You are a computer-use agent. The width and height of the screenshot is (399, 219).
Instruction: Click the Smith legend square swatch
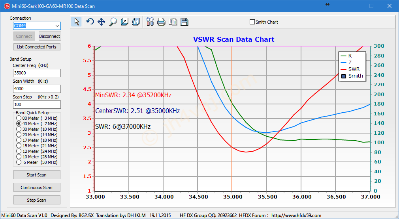[344, 76]
